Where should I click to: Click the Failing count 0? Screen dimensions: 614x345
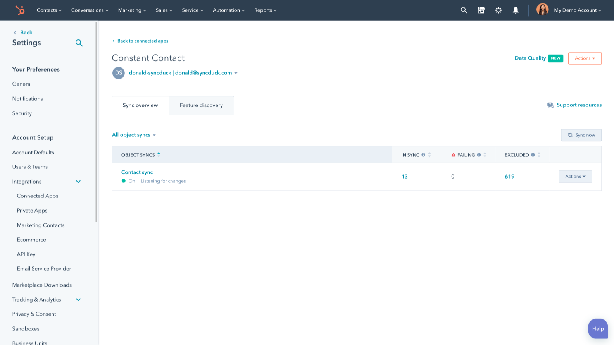[452, 177]
